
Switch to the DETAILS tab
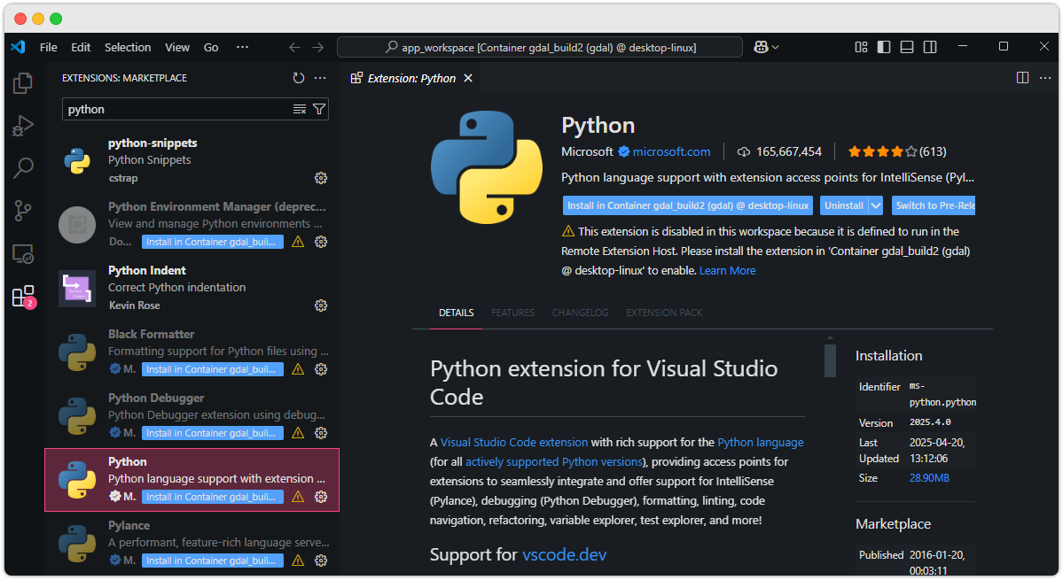pos(457,313)
